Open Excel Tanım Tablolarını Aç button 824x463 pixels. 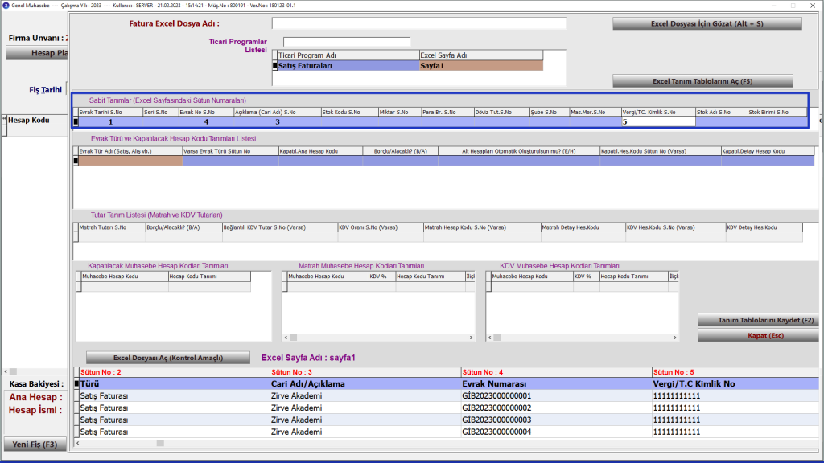point(702,81)
